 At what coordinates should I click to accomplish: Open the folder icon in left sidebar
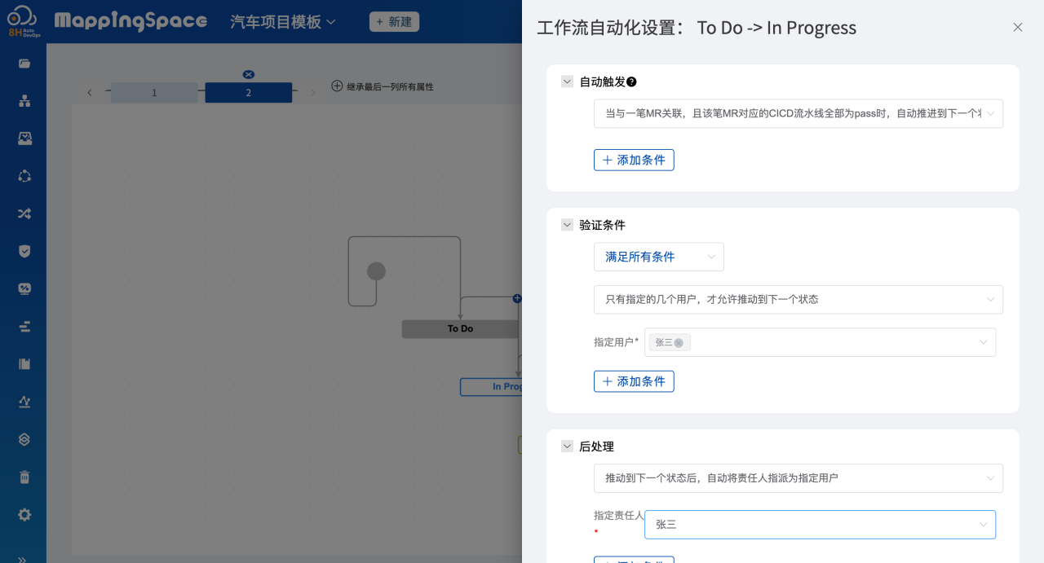click(24, 64)
